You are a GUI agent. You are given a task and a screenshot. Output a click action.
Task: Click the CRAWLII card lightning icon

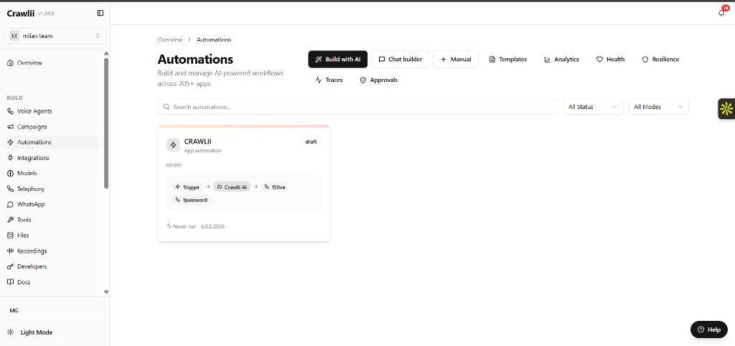[174, 145]
